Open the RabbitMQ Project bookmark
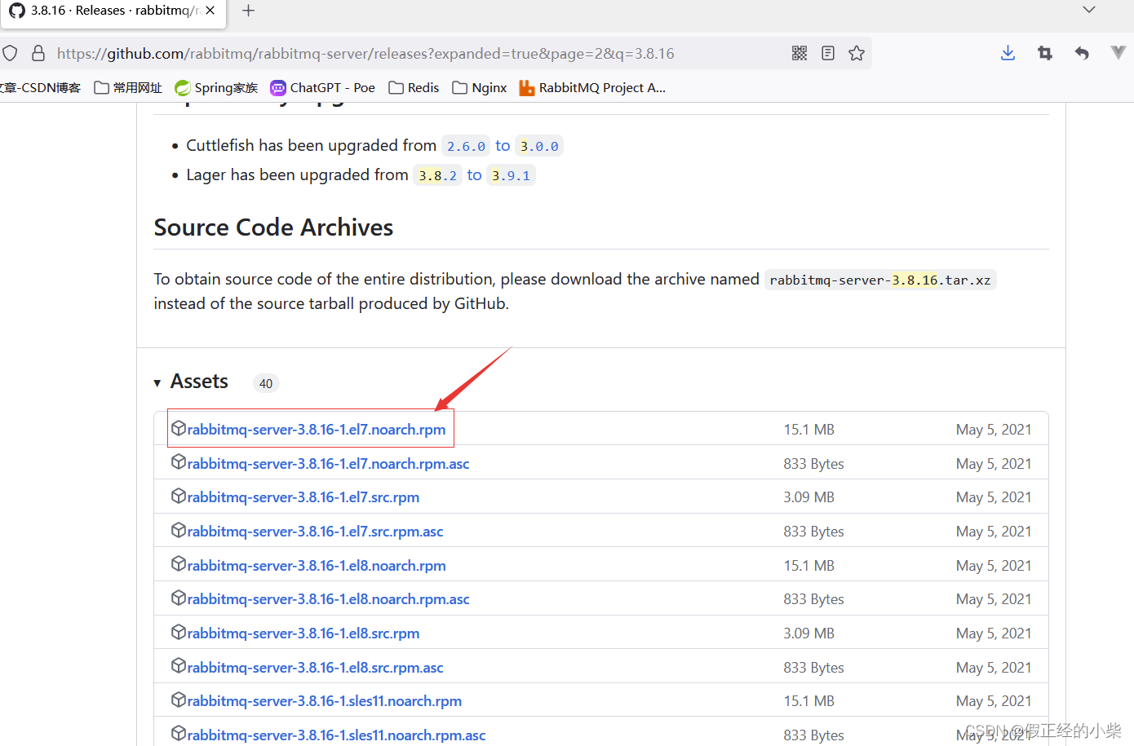Screen dimensions: 1134x746 point(592,87)
